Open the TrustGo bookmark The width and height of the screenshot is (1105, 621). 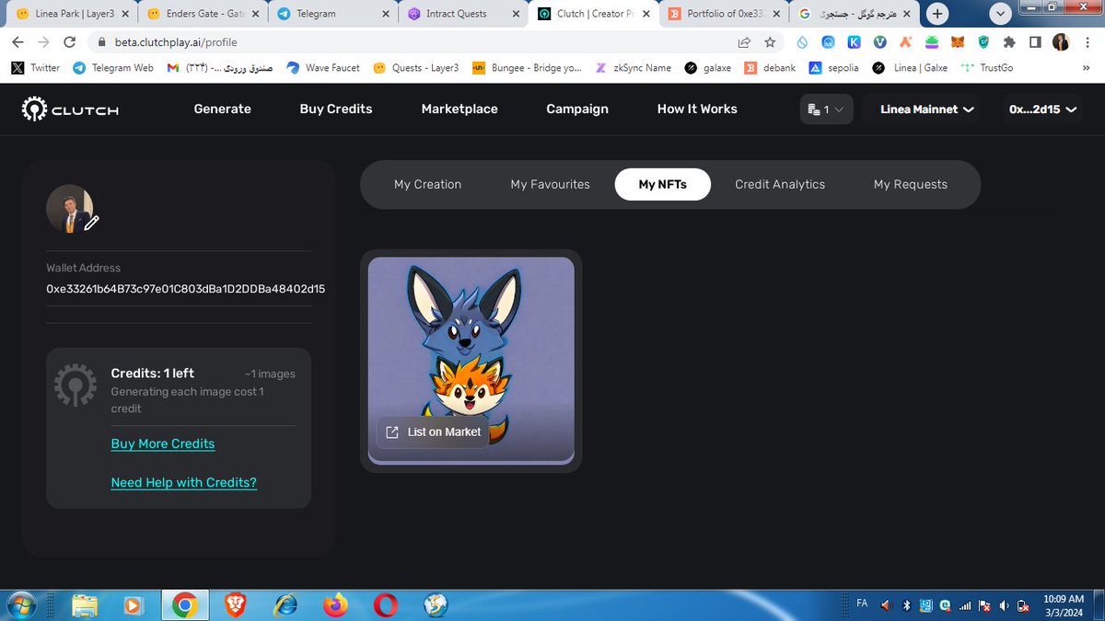(x=986, y=67)
